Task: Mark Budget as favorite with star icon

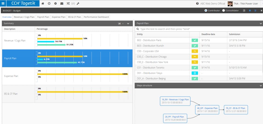Action: [250, 11]
